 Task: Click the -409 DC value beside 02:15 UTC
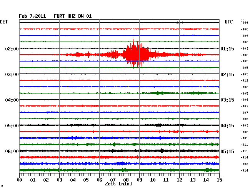[244, 74]
